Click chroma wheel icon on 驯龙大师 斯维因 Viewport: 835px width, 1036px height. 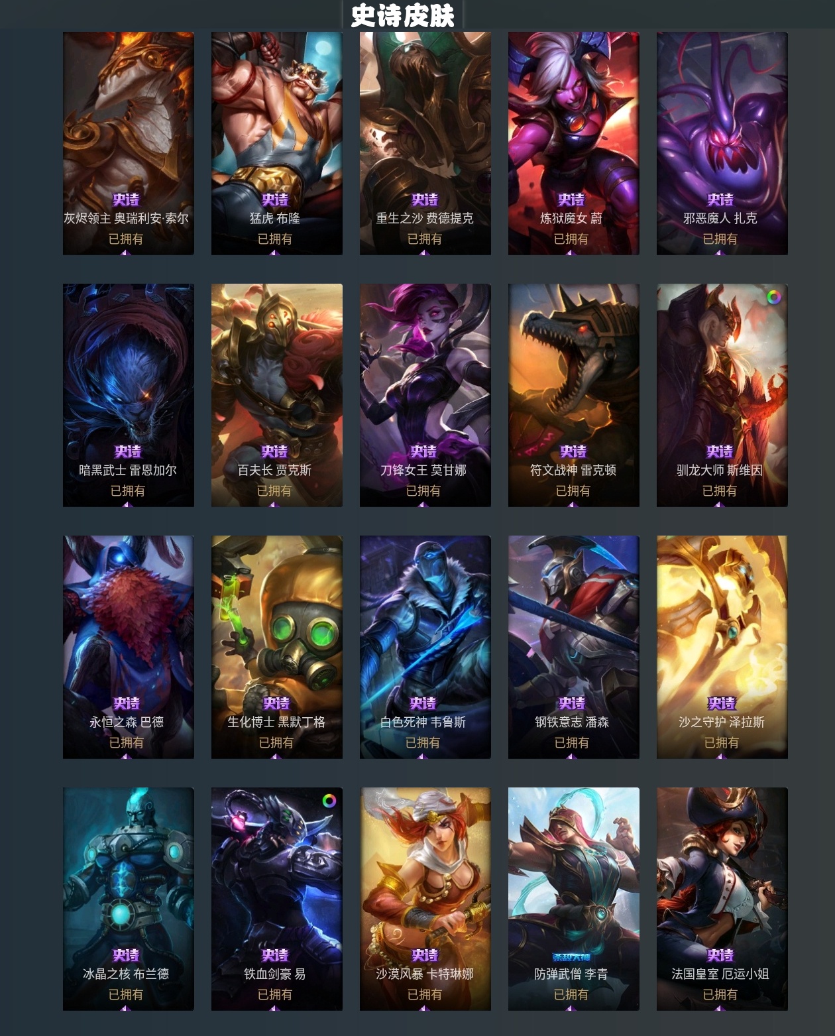773,298
